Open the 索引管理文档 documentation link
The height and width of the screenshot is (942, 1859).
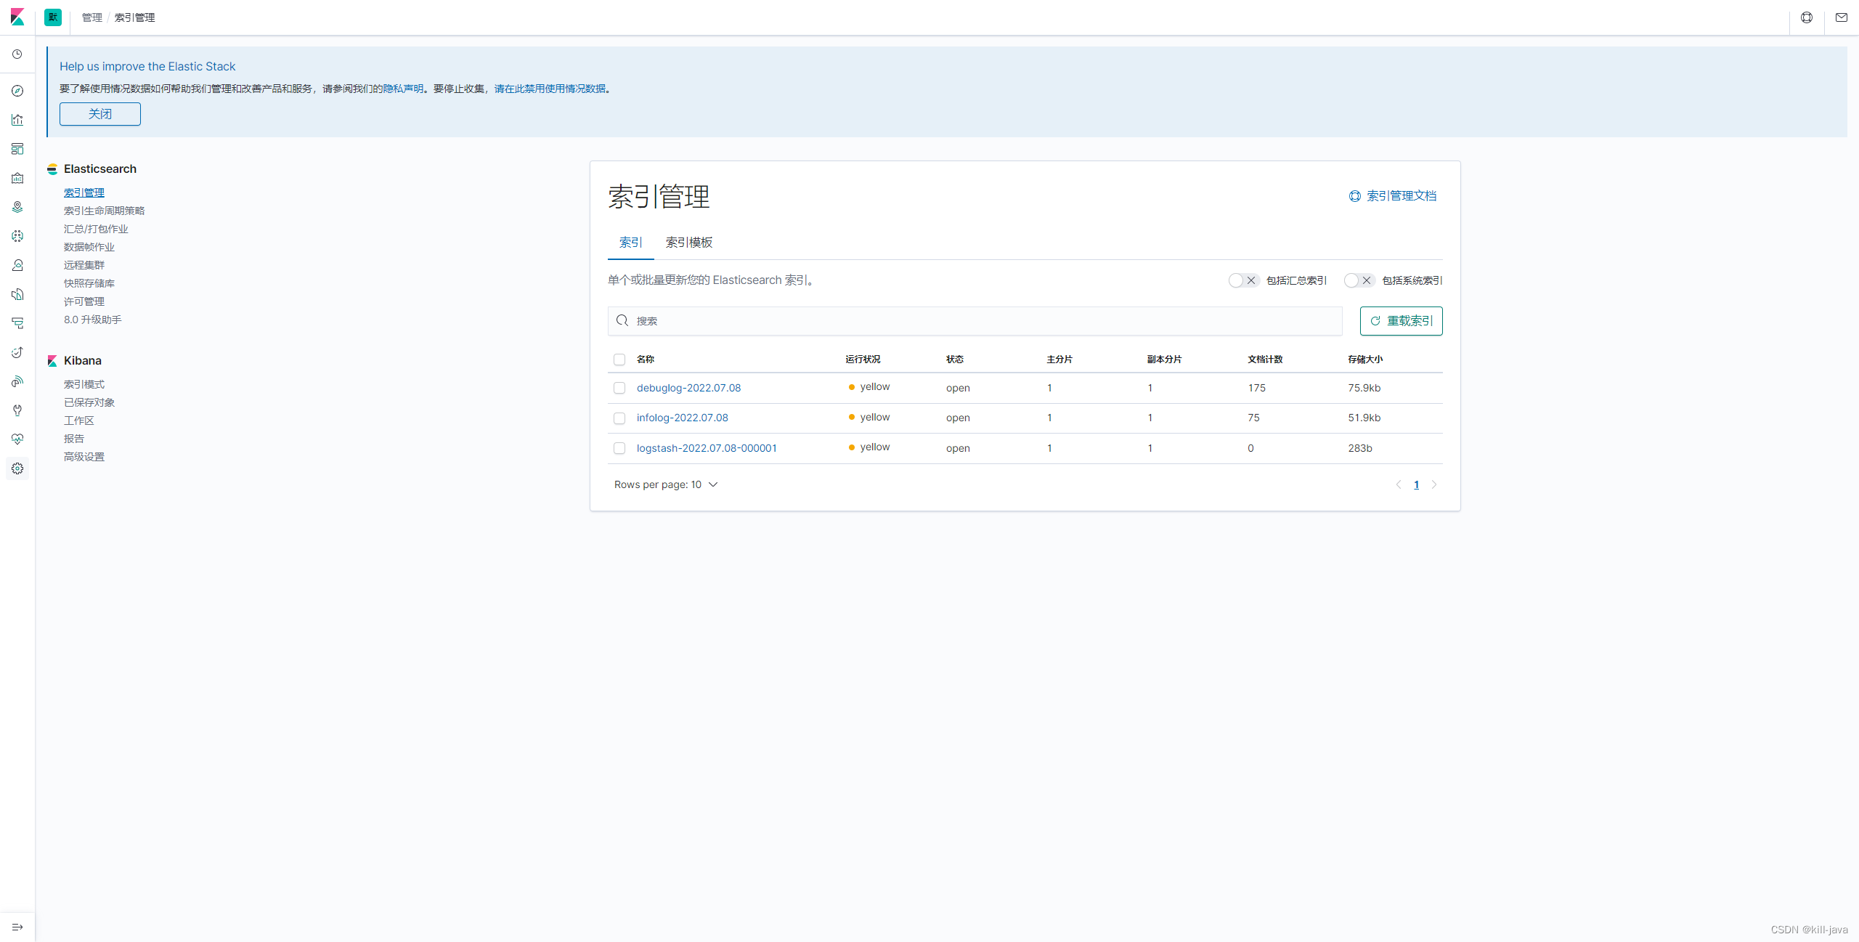[x=1393, y=196]
